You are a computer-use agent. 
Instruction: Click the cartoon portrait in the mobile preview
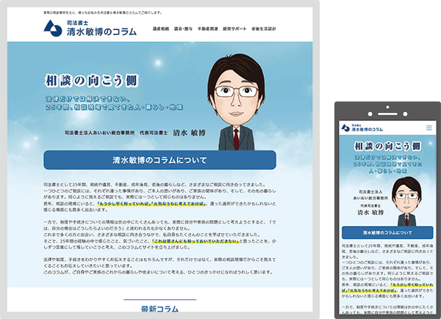406,202
